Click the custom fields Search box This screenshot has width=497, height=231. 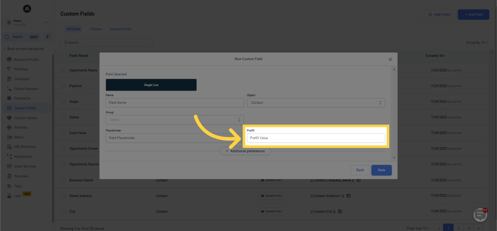coord(107,43)
